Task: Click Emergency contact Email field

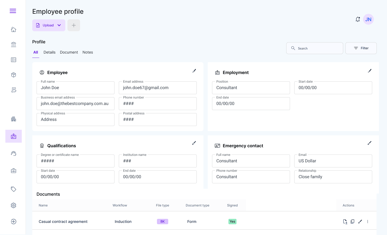Action: pos(333,161)
